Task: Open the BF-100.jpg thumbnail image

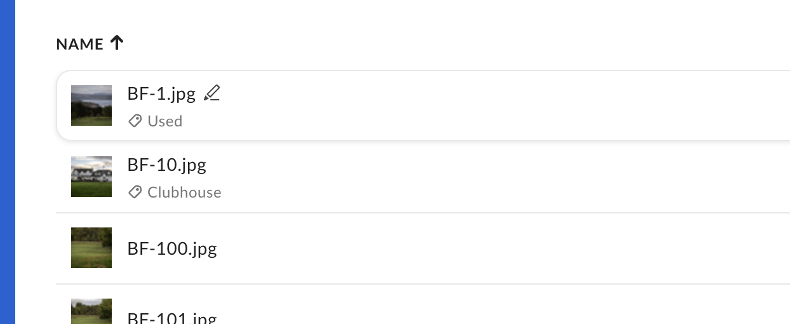Action: click(x=91, y=248)
